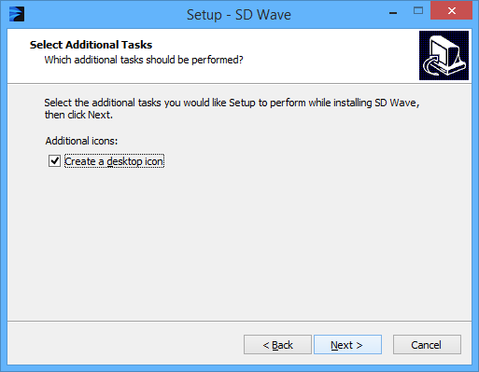Click the empty gray area below the checkbox

click(x=240, y=242)
